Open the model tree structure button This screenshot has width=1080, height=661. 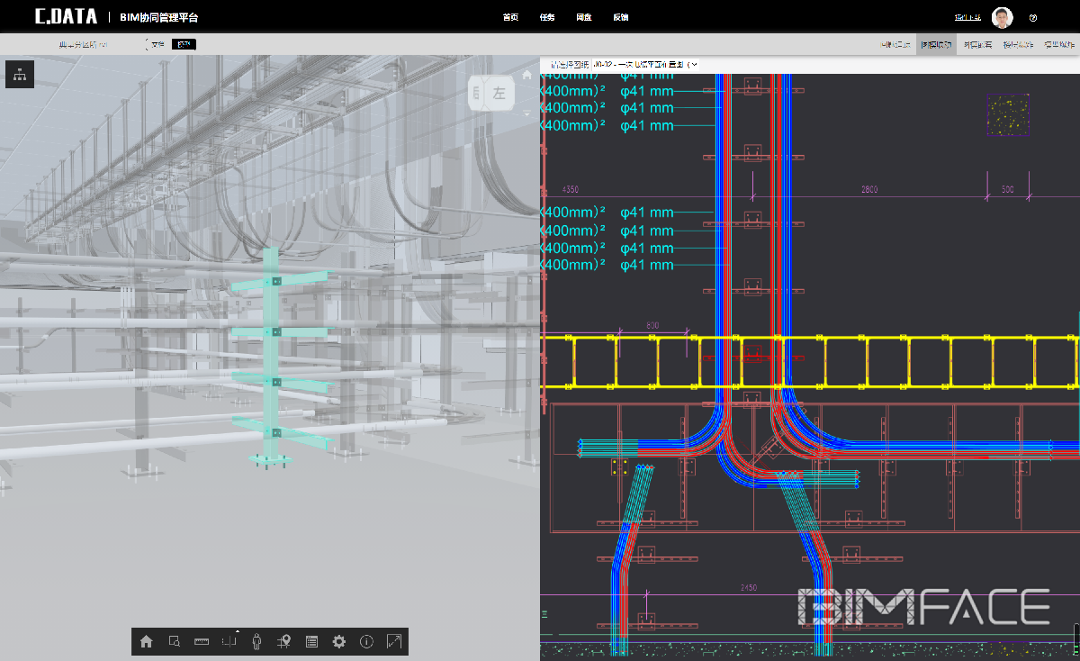[x=20, y=75]
